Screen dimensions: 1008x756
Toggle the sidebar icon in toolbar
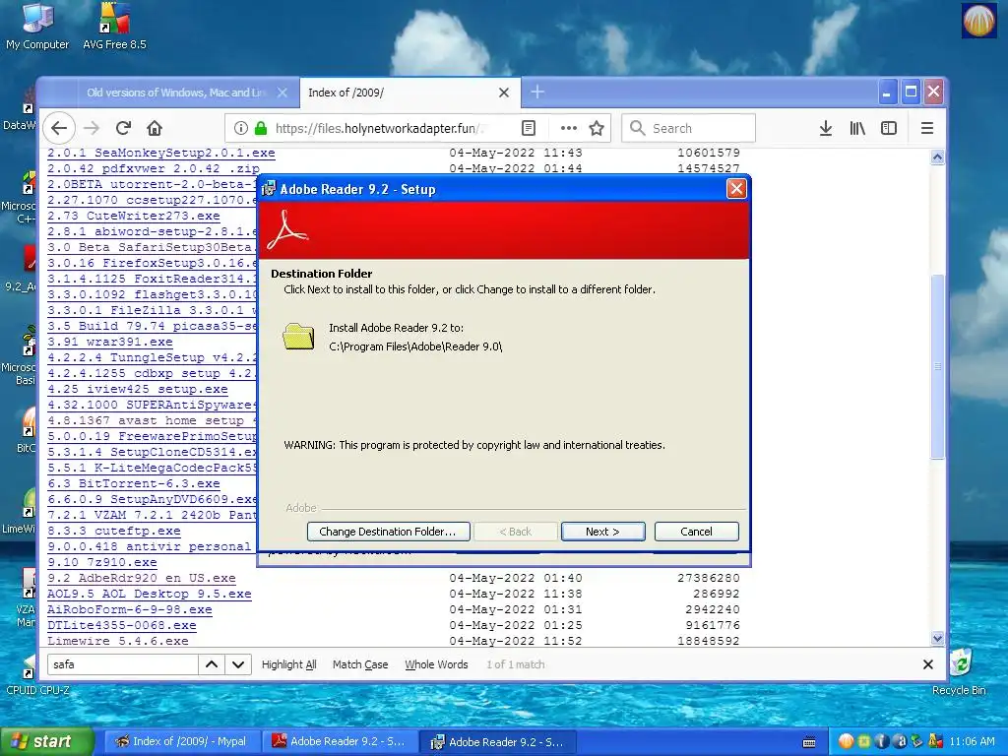pyautogui.click(x=889, y=128)
